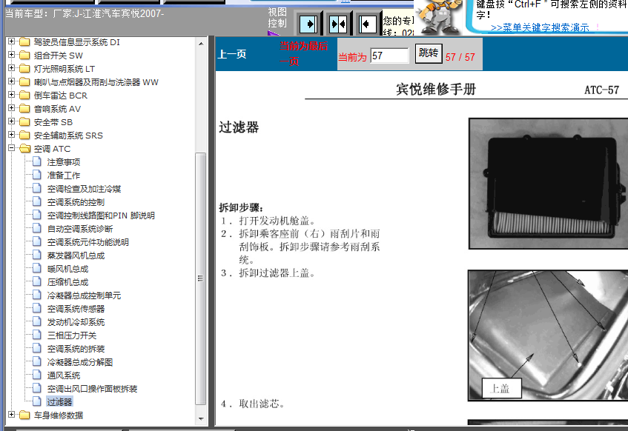Expand the 倒车雷达 BCR folder

(x=11, y=95)
